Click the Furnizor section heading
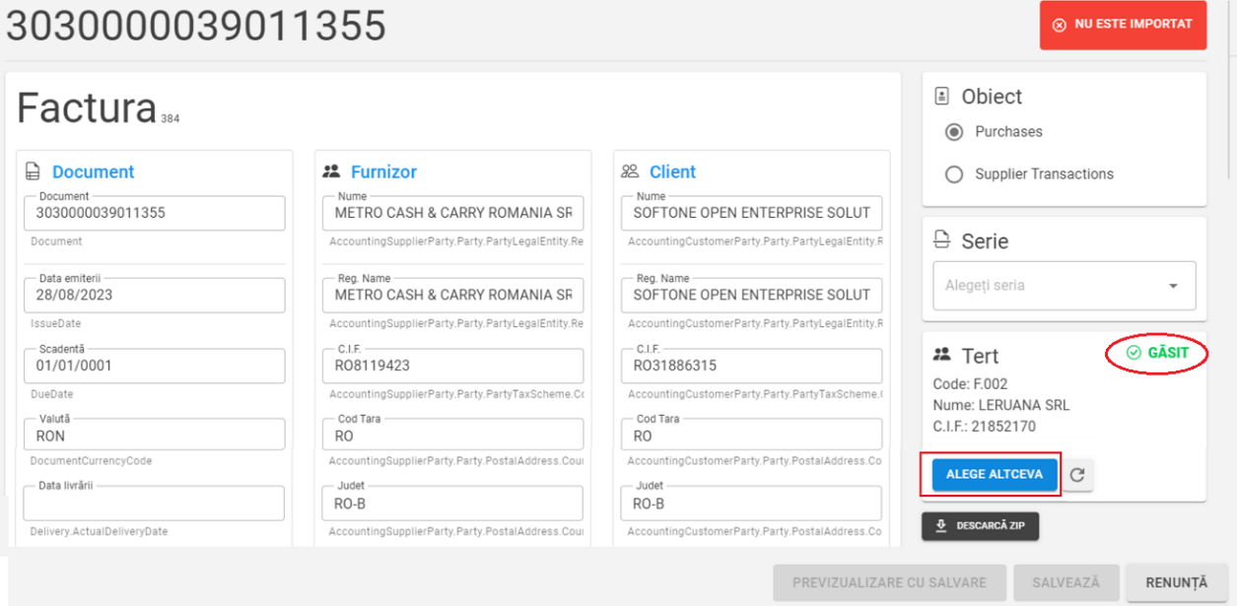Viewport: 1237px width, 606px height. (x=383, y=171)
